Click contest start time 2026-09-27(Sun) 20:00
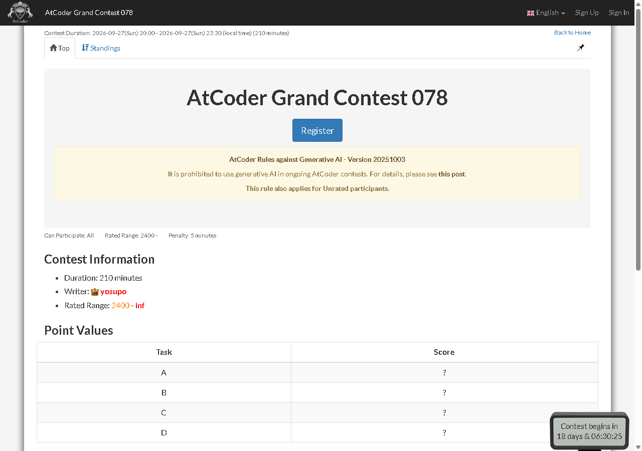This screenshot has height=451, width=642. (123, 33)
